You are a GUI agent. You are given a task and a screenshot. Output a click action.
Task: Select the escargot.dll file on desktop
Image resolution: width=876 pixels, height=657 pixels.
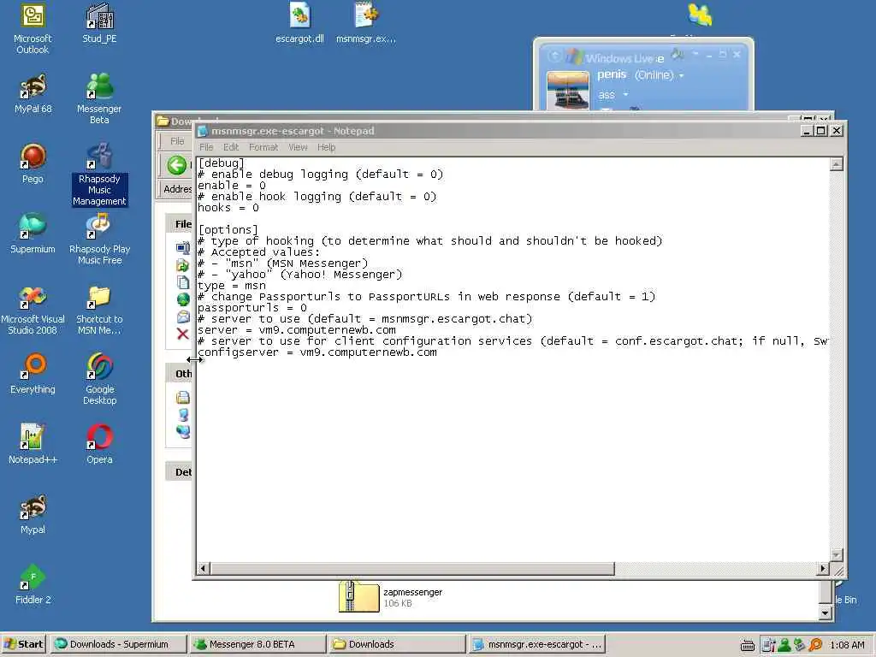[x=299, y=23]
